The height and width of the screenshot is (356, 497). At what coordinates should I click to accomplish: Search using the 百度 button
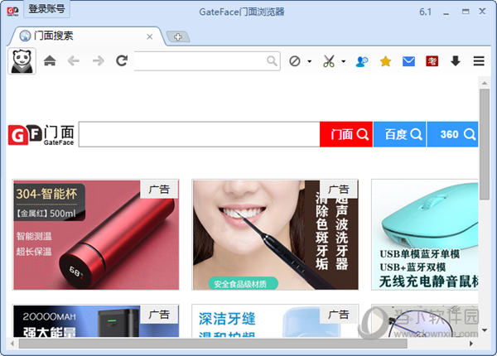pos(400,134)
